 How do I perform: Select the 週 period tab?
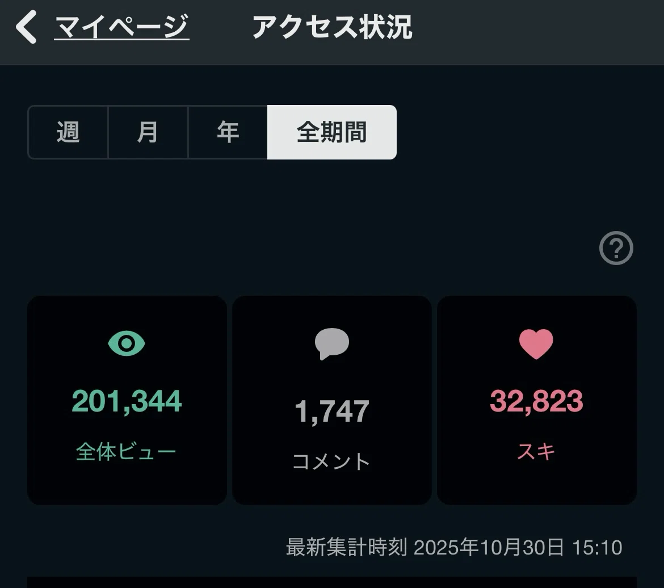click(x=68, y=132)
